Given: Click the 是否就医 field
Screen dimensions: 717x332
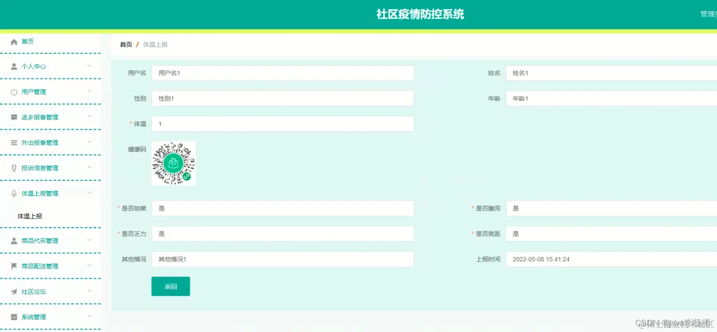Looking at the screenshot, I should (x=611, y=234).
